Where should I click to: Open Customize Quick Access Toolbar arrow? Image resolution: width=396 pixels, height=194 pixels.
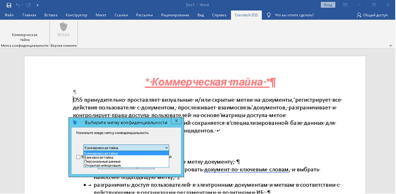pos(38,5)
